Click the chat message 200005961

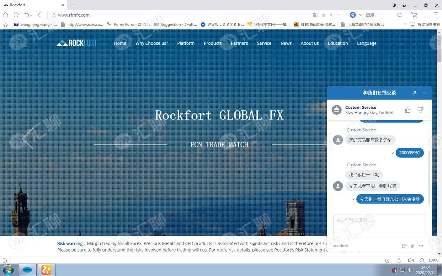pos(410,153)
